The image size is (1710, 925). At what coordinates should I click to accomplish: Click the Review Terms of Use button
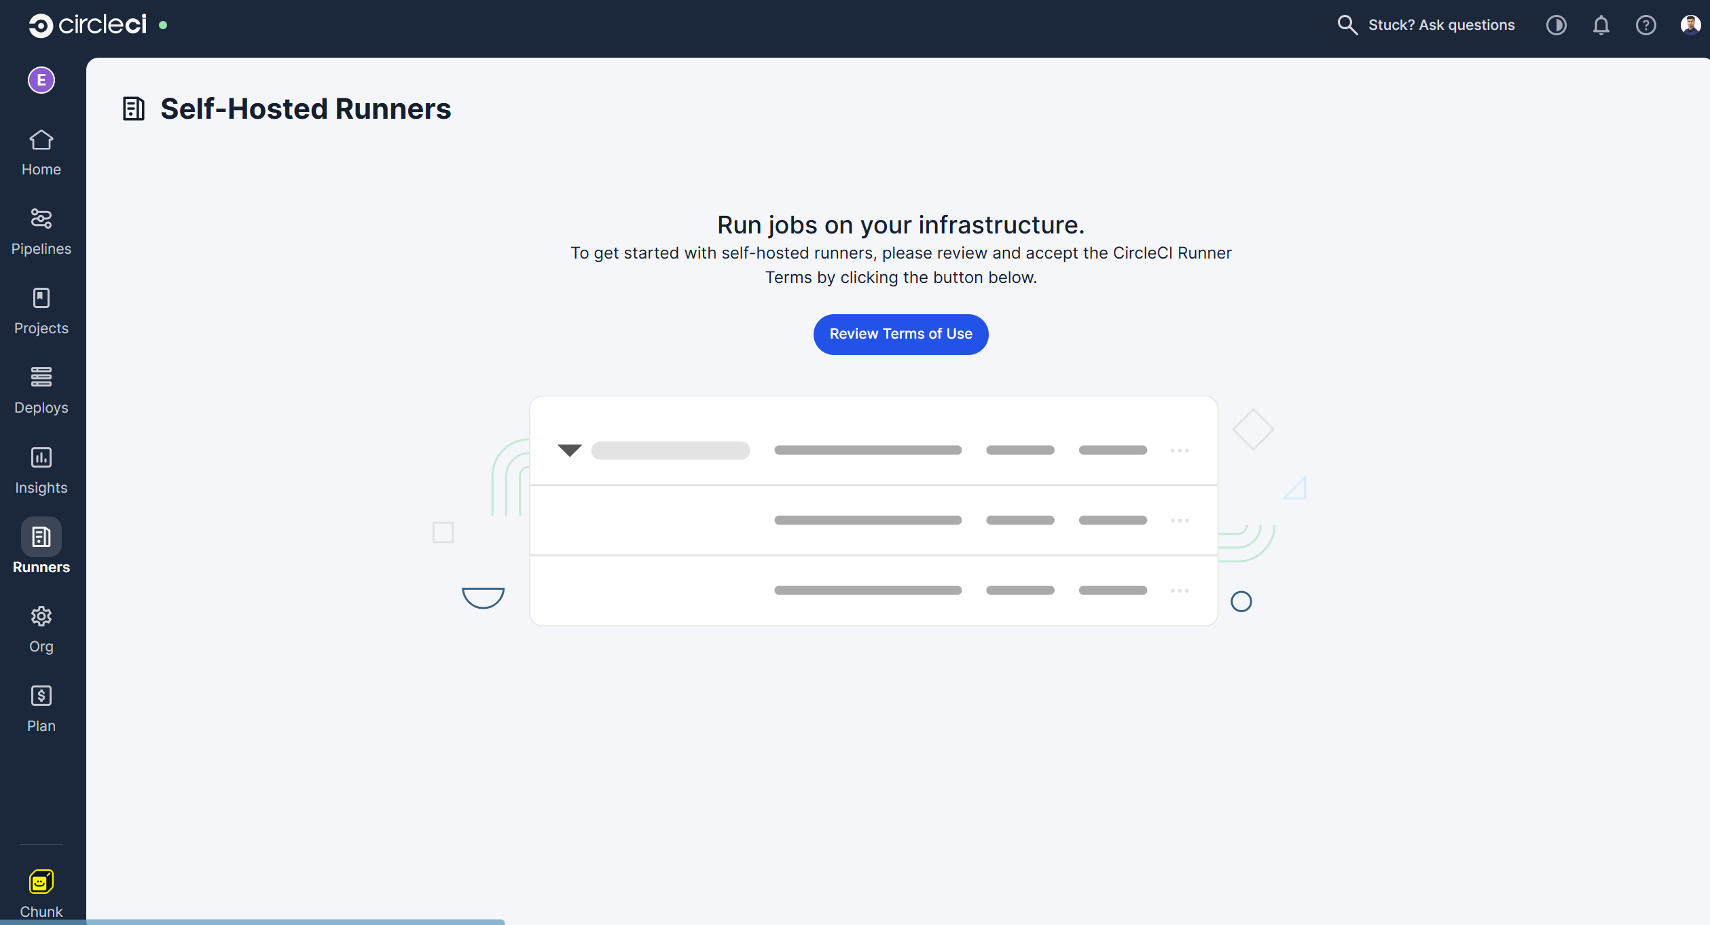point(901,334)
